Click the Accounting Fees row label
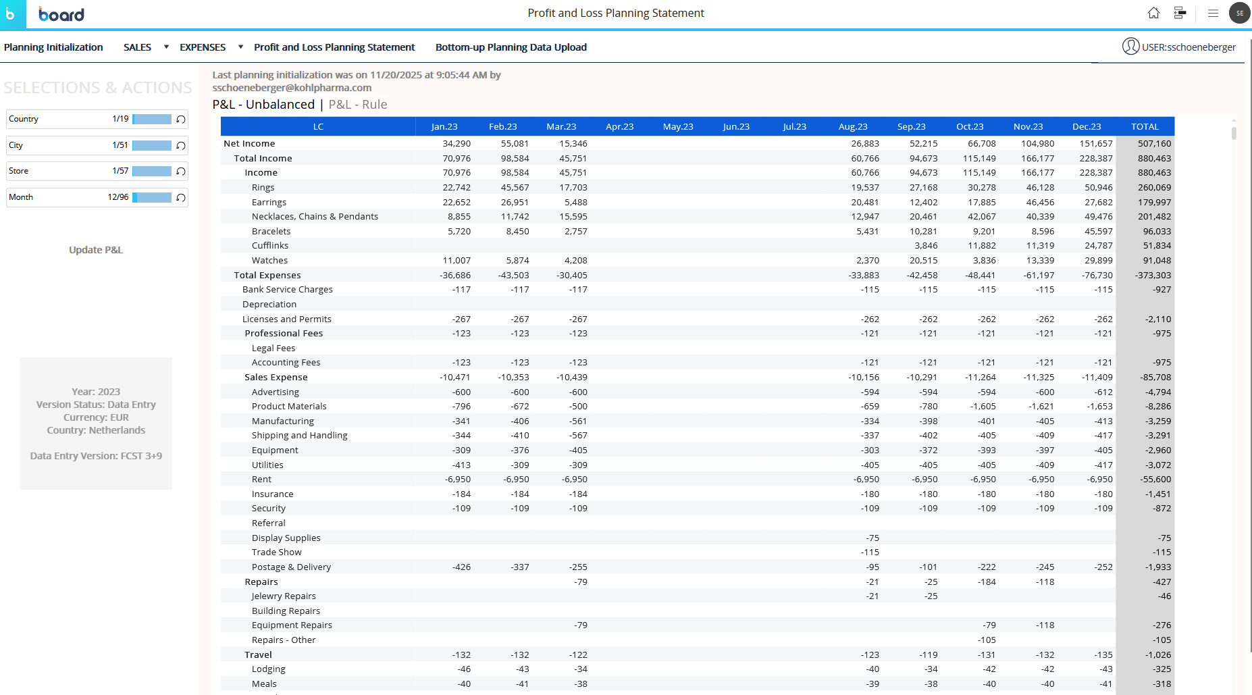The width and height of the screenshot is (1252, 695). (x=286, y=363)
